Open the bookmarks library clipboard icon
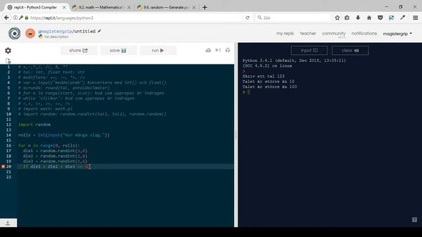The image size is (422, 237). (x=347, y=18)
